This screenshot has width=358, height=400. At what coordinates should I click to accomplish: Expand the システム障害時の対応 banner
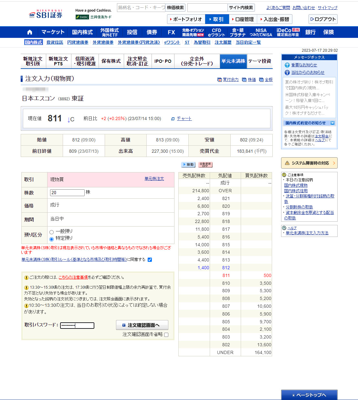pyautogui.click(x=309, y=163)
